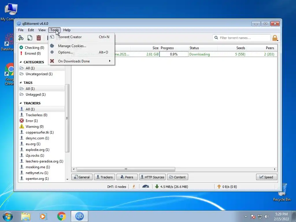Open the File menu
This screenshot has width=296, height=222.
(21, 30)
